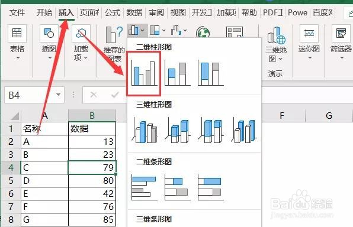Open the 文件 (File) tab
353x227 pixels.
tap(17, 12)
